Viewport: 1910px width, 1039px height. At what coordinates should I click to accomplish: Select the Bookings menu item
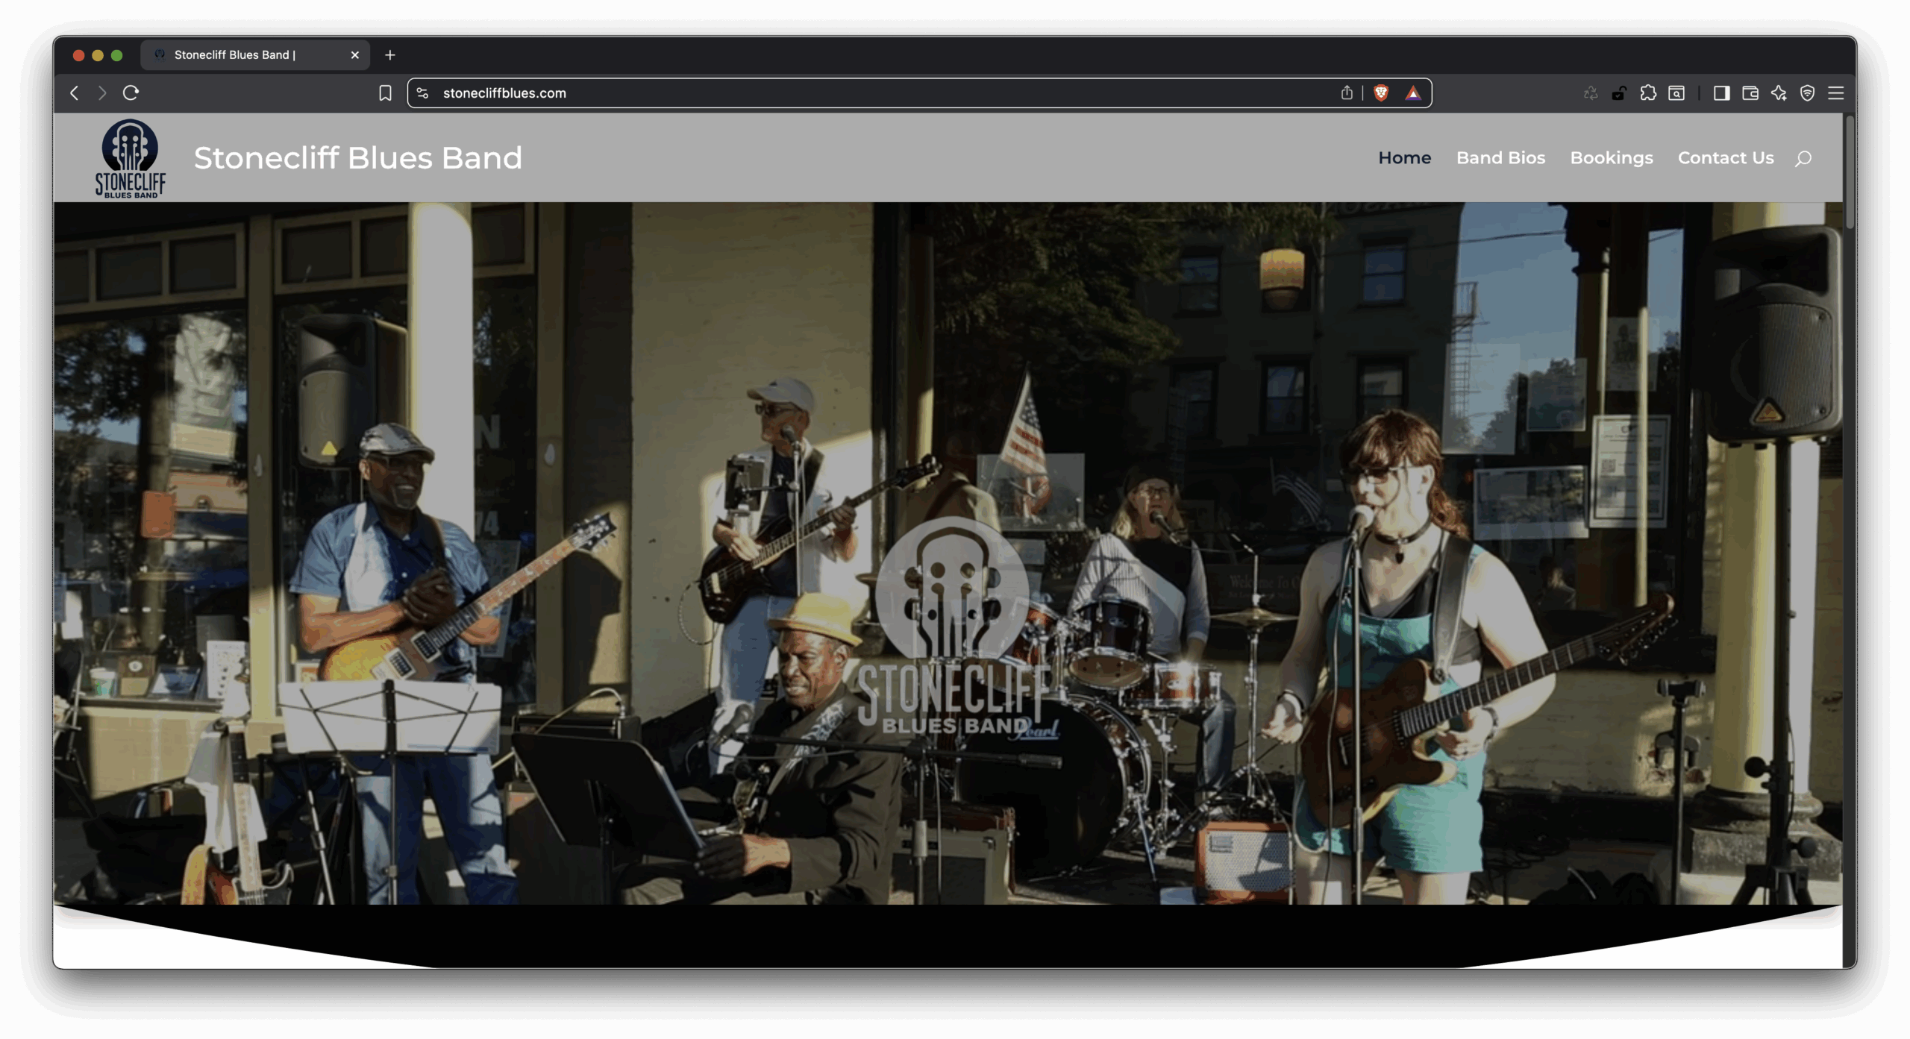tap(1612, 157)
